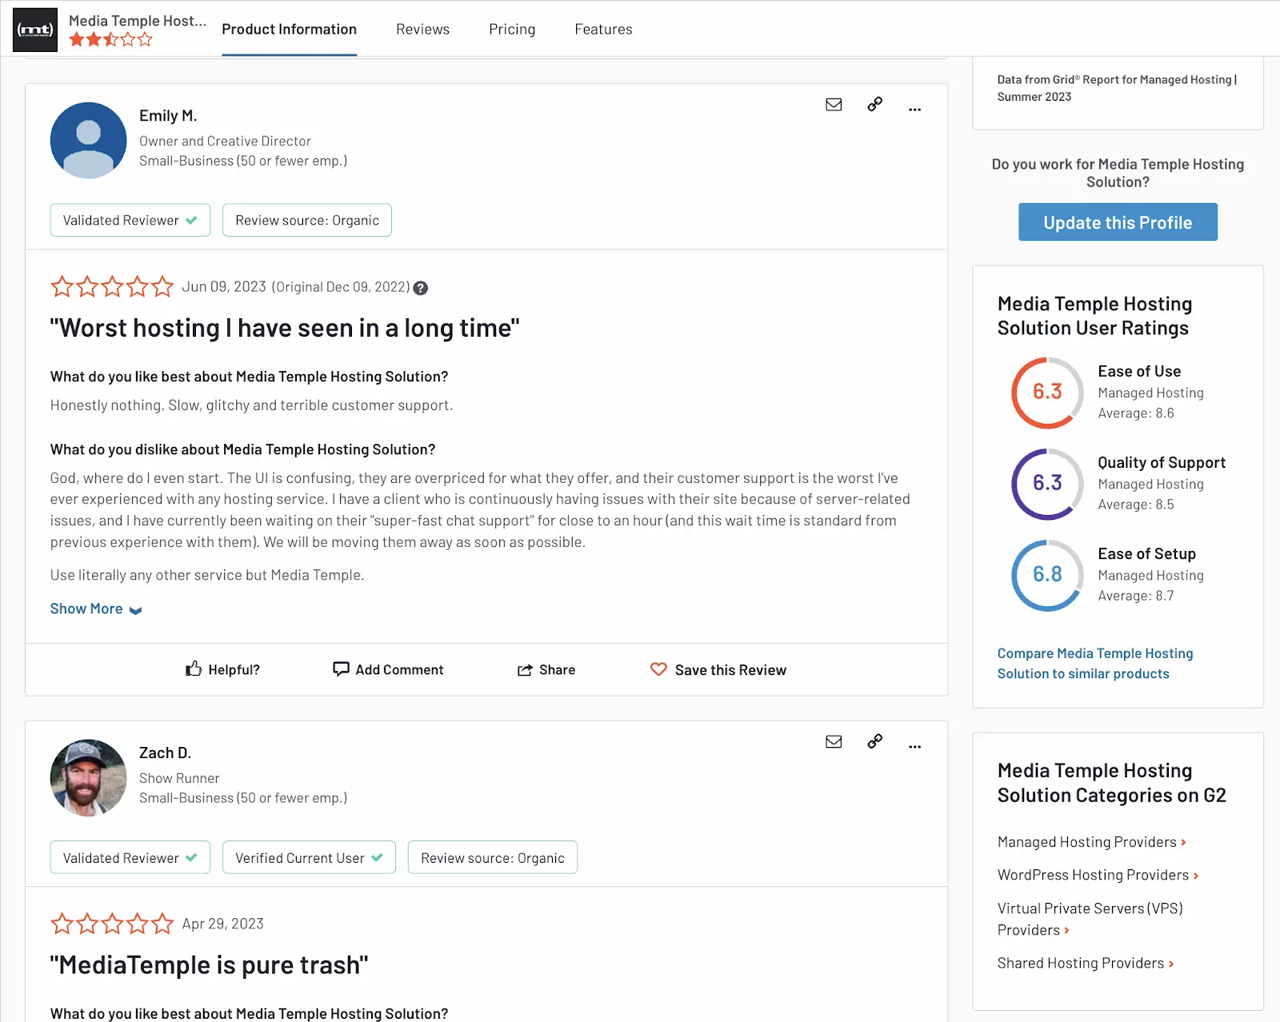Click Emily M.'s default avatar

88,140
